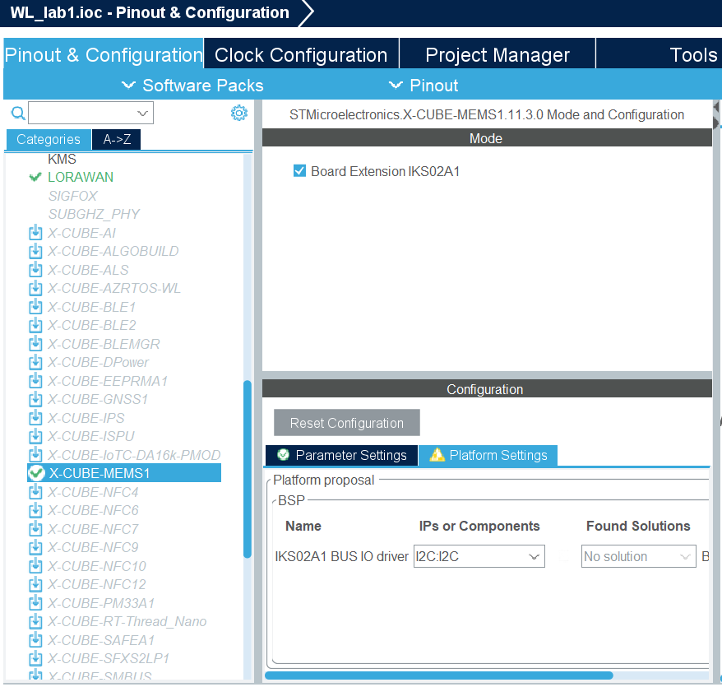The width and height of the screenshot is (722, 687).
Task: Click download icon beside X-CUBE-BLE2
Action: (x=35, y=325)
